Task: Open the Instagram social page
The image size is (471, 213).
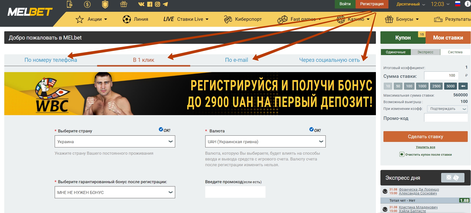Action: (157, 4)
